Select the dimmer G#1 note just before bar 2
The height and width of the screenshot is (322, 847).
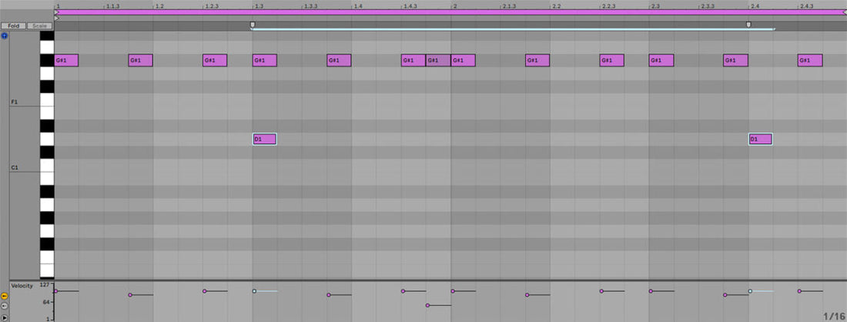coord(438,60)
